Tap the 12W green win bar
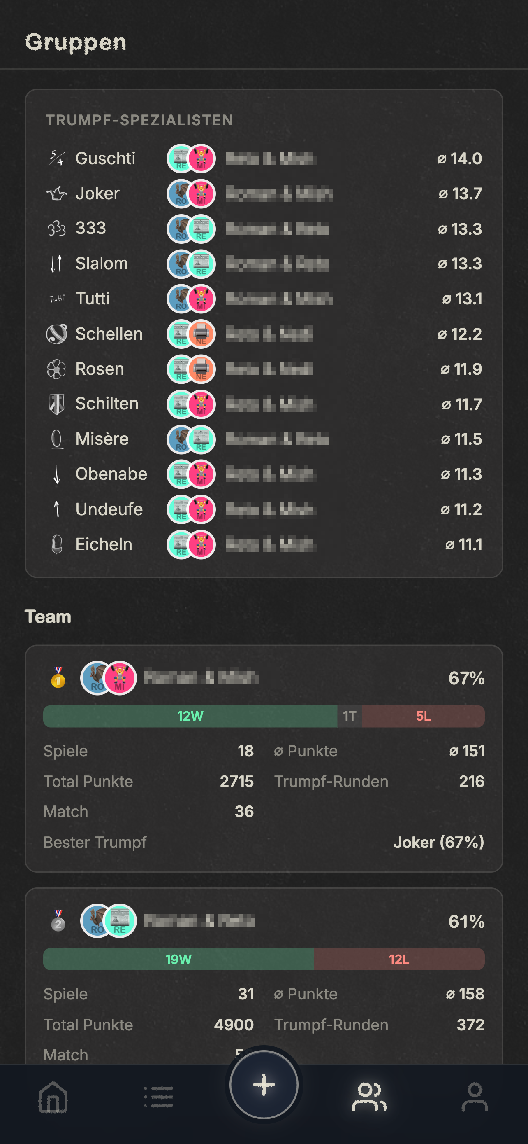Viewport: 528px width, 1144px height. tap(190, 716)
